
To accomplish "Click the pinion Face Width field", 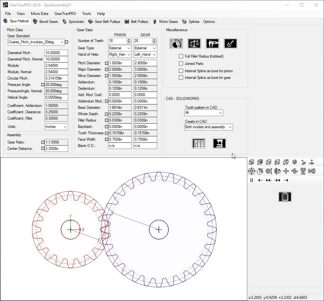I will coord(120,139).
